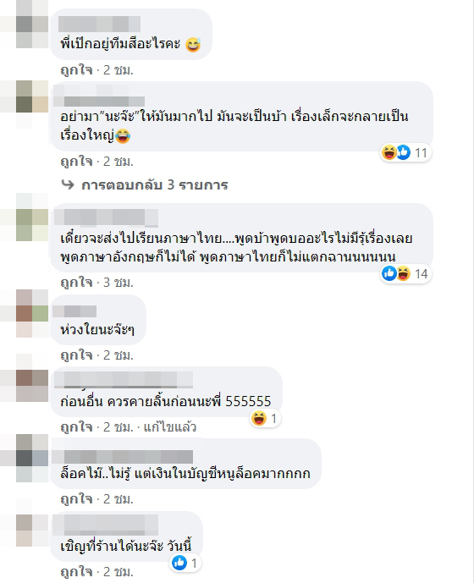The width and height of the screenshot is (474, 583).
Task: Open reactions with the 11 count
Action: [x=406, y=152]
